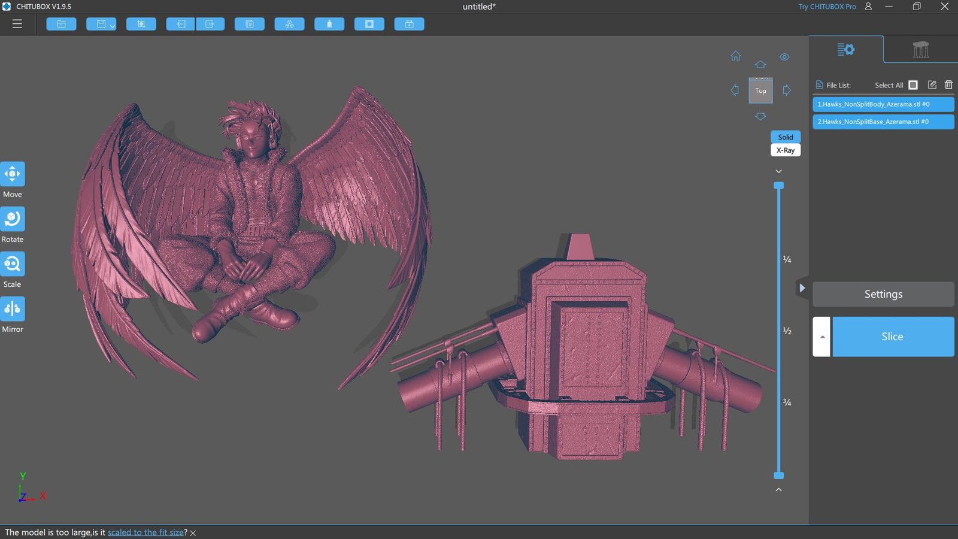
Task: Delete selected files with trash icon
Action: (949, 84)
